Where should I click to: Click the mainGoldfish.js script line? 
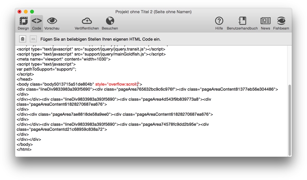pos(91,54)
